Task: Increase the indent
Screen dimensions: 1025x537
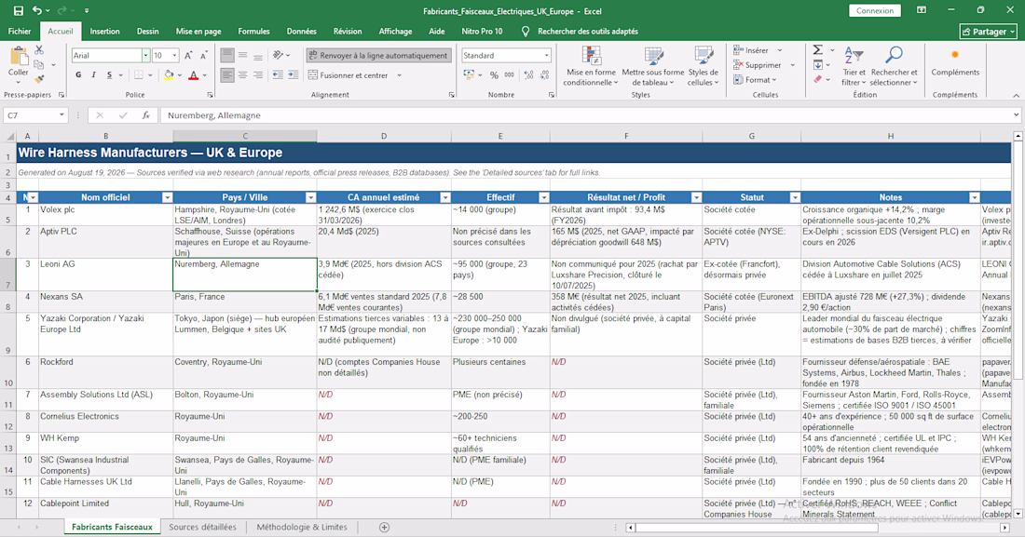Action: coord(294,75)
